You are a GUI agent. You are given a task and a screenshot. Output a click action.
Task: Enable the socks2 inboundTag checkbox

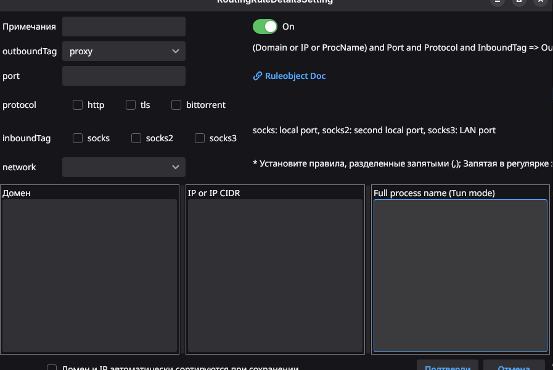[136, 138]
